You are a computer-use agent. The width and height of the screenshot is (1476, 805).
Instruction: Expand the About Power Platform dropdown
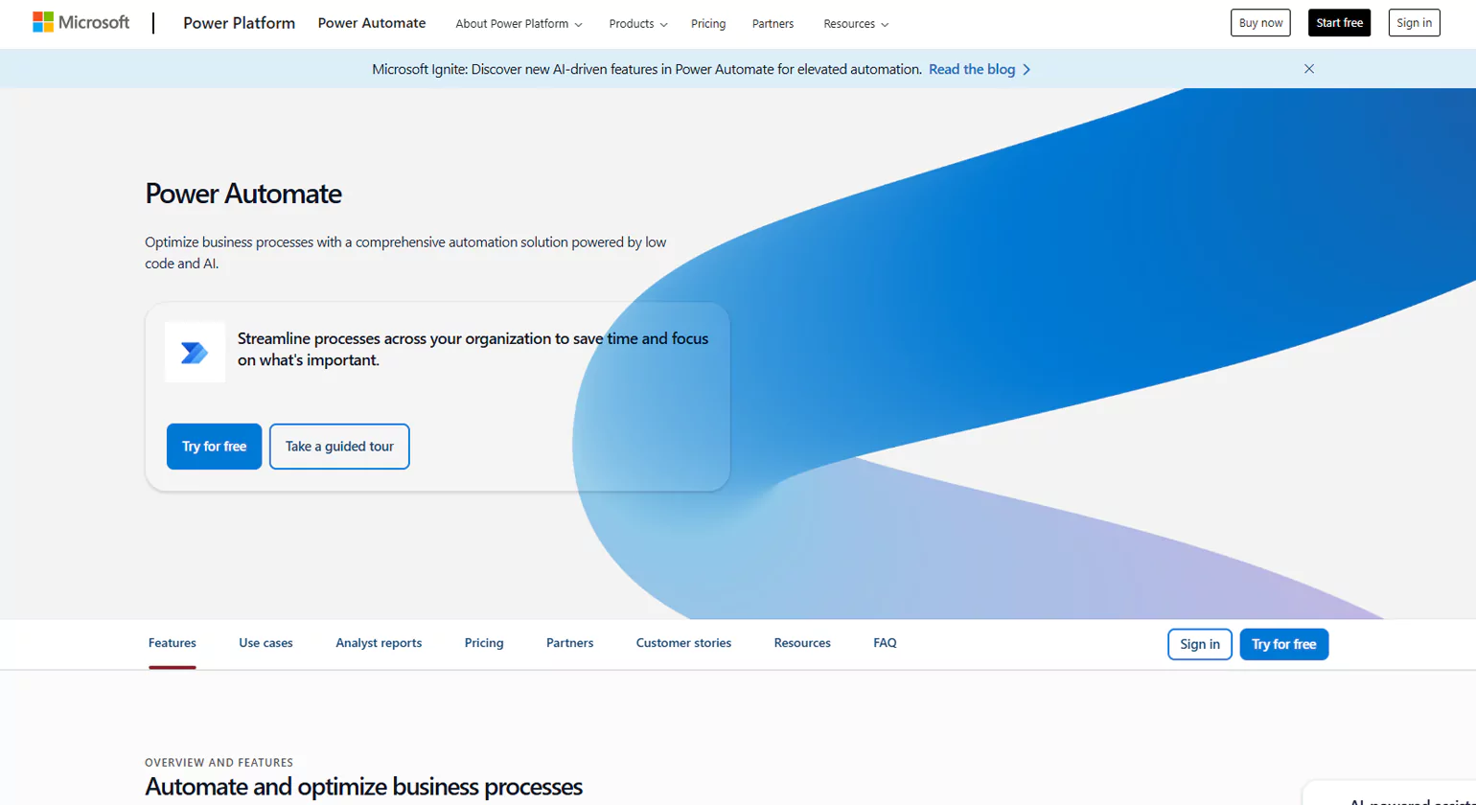(512, 23)
